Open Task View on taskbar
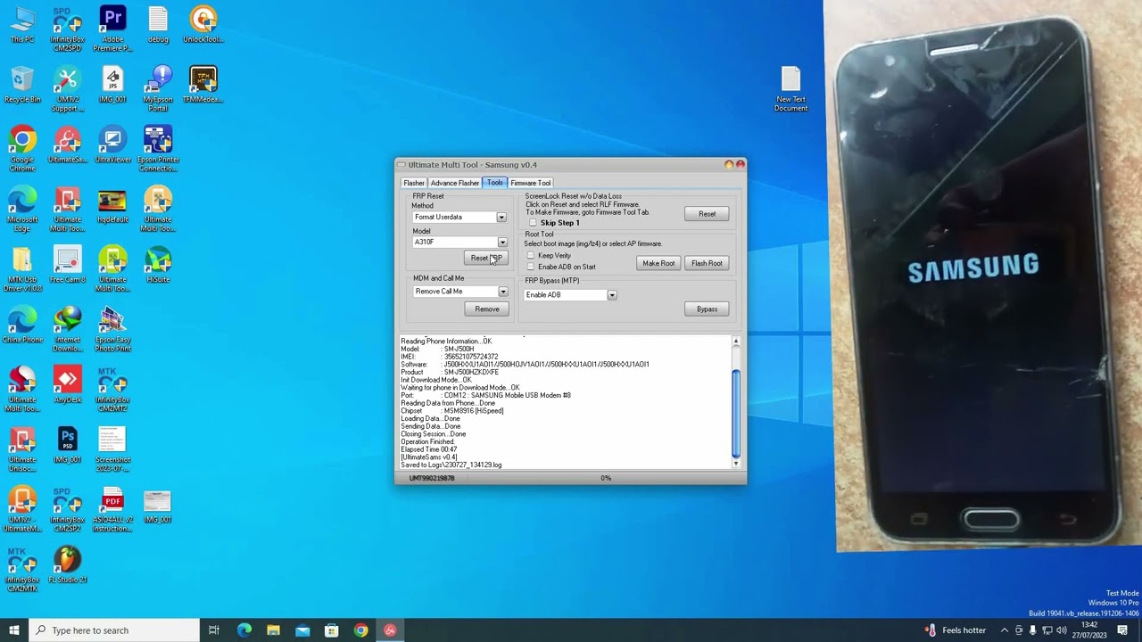 point(214,630)
